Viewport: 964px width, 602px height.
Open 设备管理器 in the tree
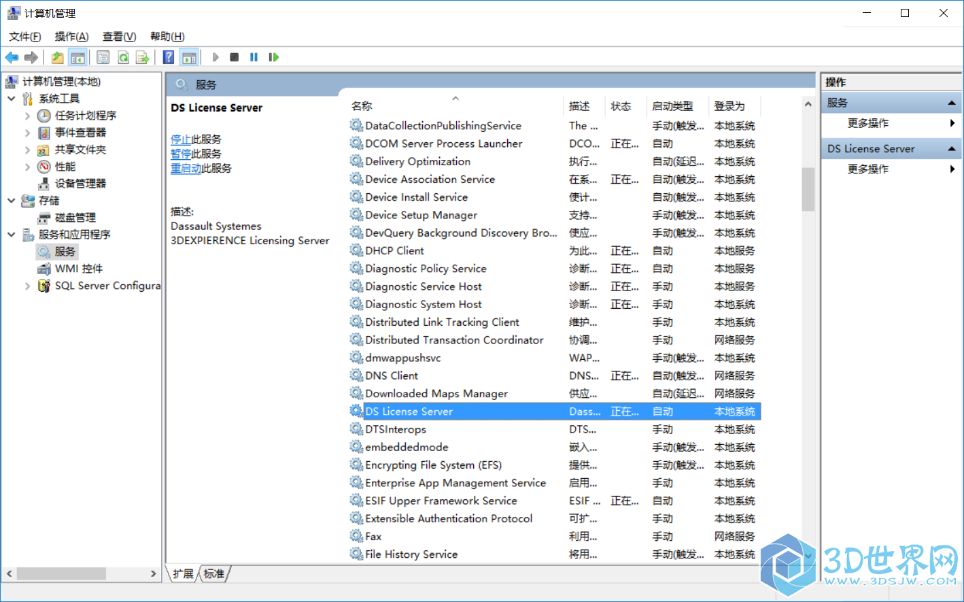pos(80,184)
